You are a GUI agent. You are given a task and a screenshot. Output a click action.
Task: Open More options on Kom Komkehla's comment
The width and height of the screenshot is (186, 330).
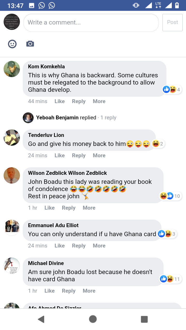tap(99, 101)
